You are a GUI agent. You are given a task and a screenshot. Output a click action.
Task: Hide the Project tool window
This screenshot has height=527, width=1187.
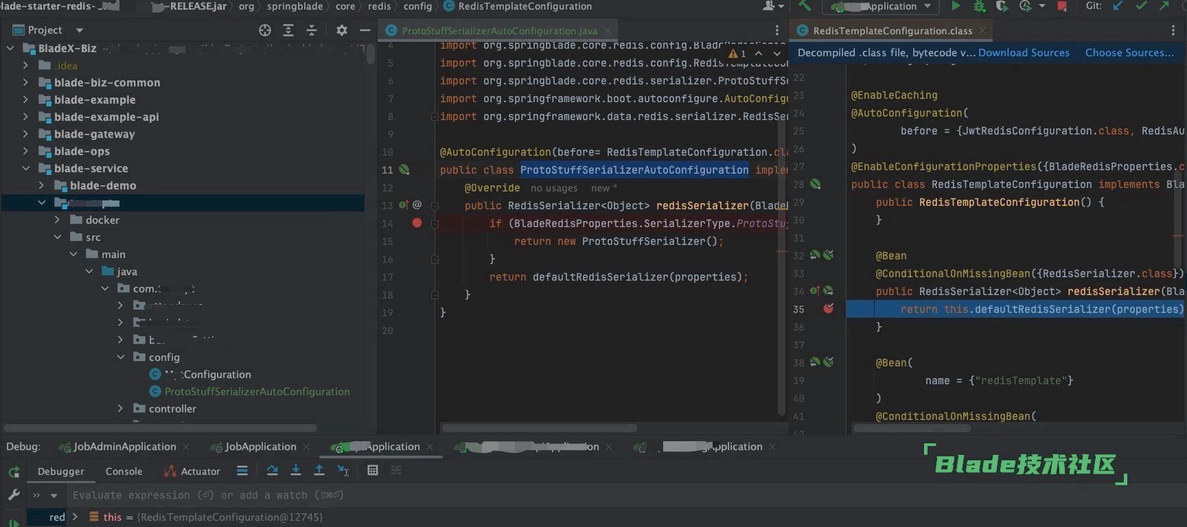pos(365,30)
